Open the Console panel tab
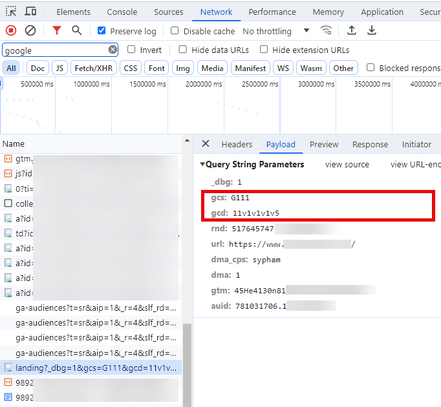The width and height of the screenshot is (441, 407). tap(122, 12)
